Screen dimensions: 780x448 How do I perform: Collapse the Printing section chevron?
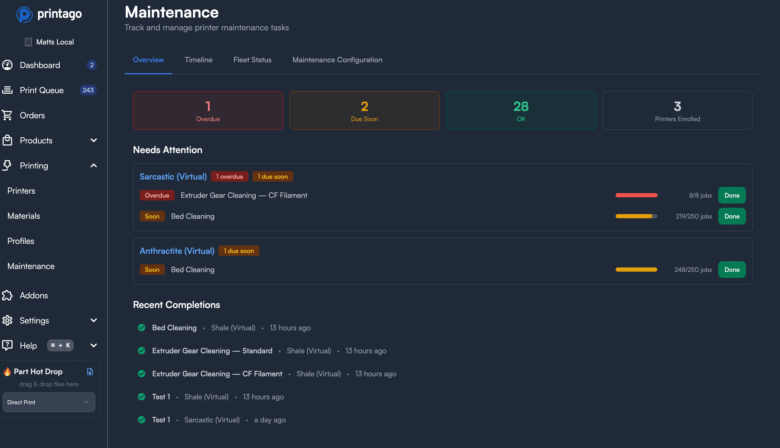coord(94,166)
